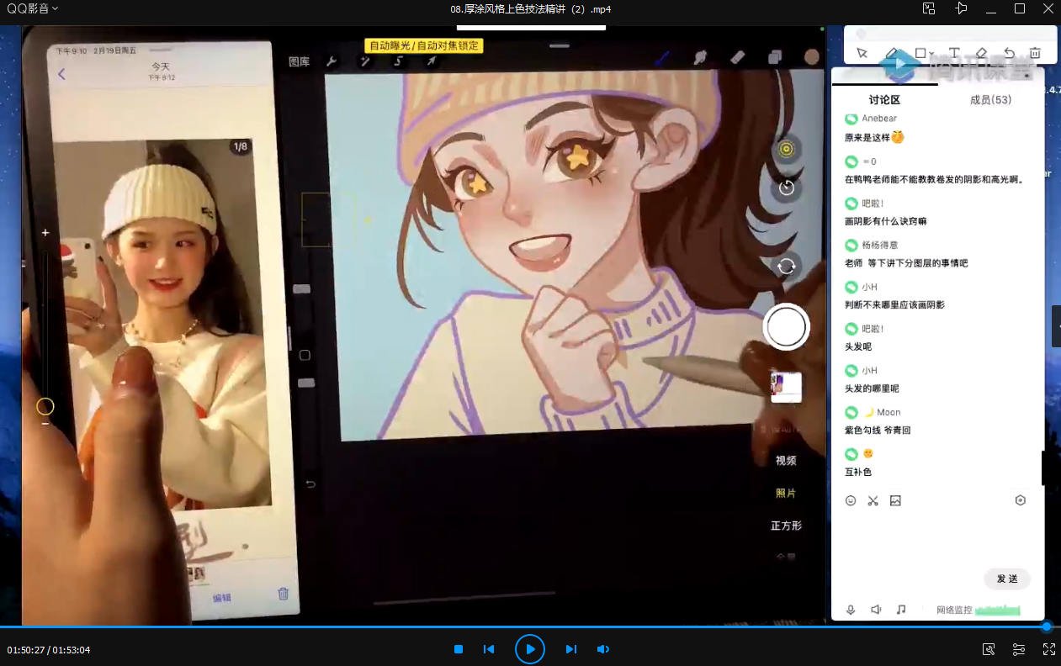Click the trash icon in annotation toolbar
The height and width of the screenshot is (666, 1061).
tap(1035, 53)
